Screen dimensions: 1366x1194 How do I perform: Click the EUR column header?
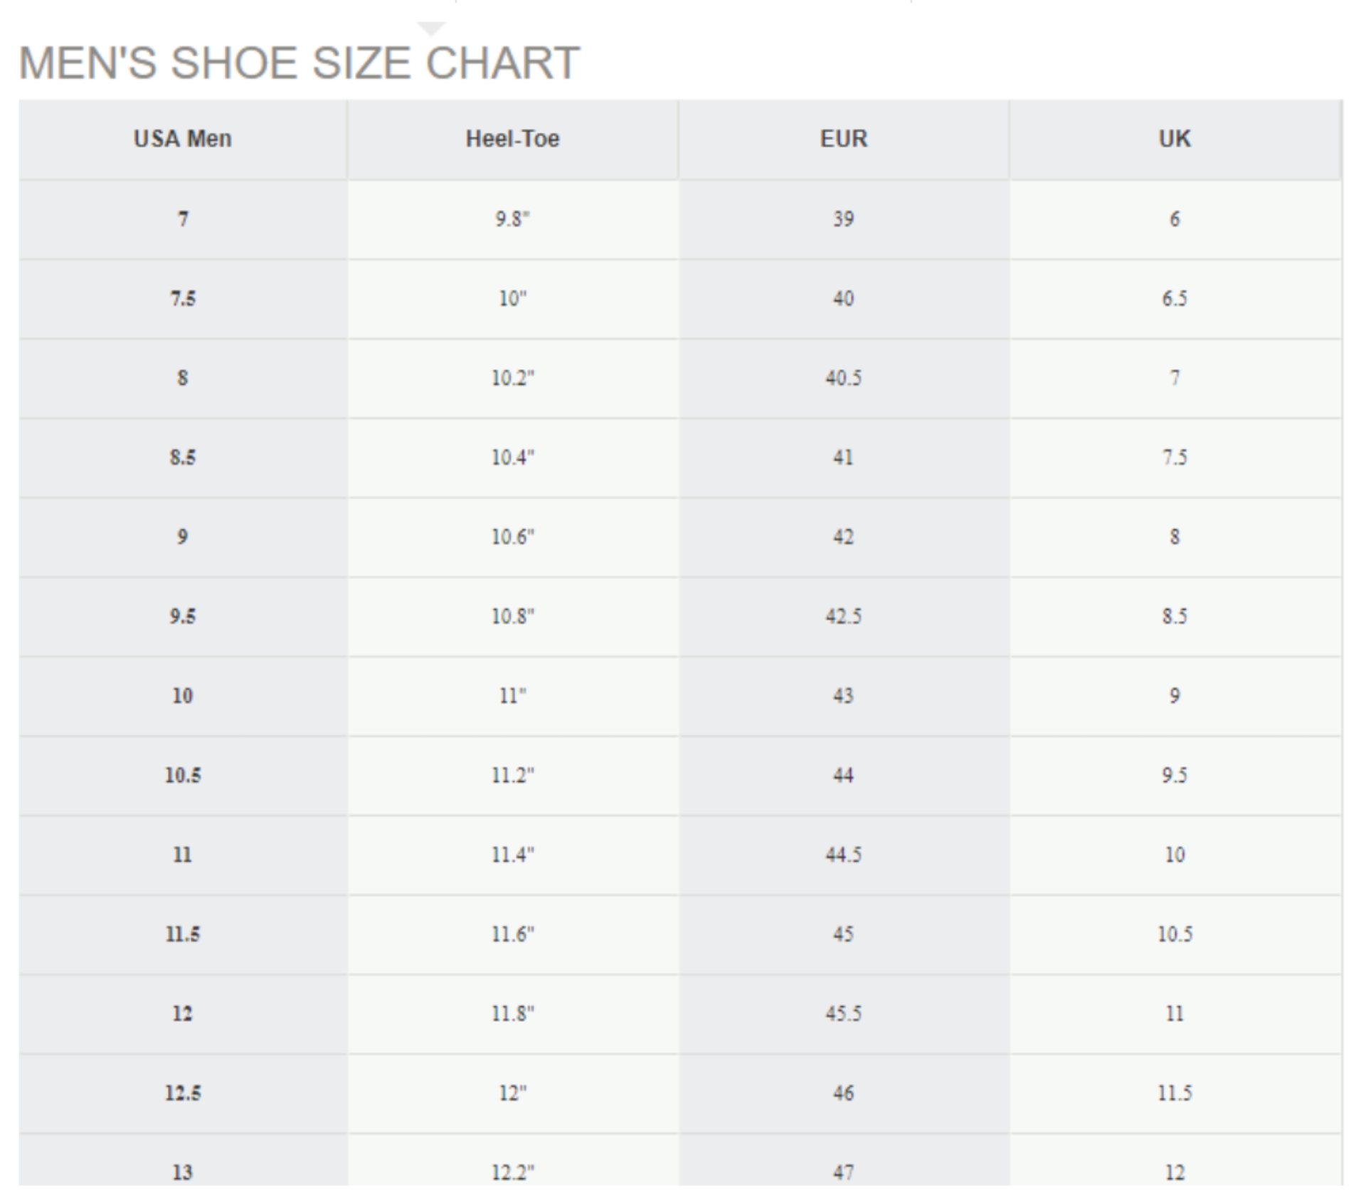pos(844,139)
